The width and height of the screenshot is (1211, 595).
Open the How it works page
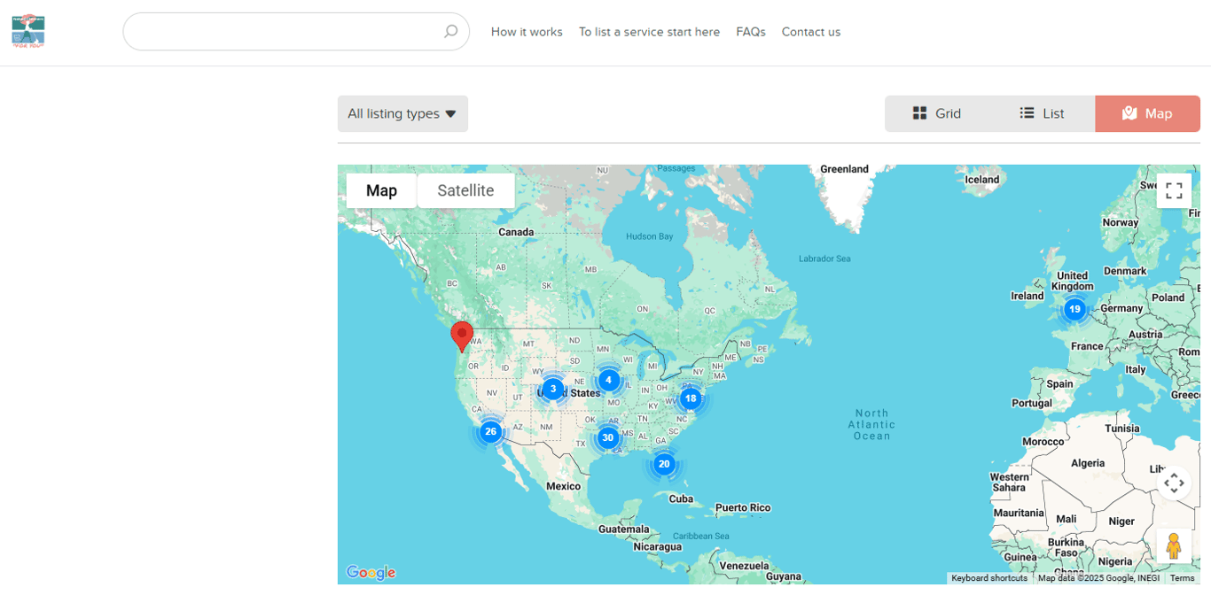click(527, 32)
